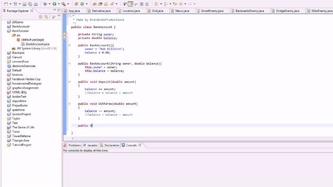Click the External Tools run icon
Viewport: 333px width, 187px height.
click(x=63, y=4)
